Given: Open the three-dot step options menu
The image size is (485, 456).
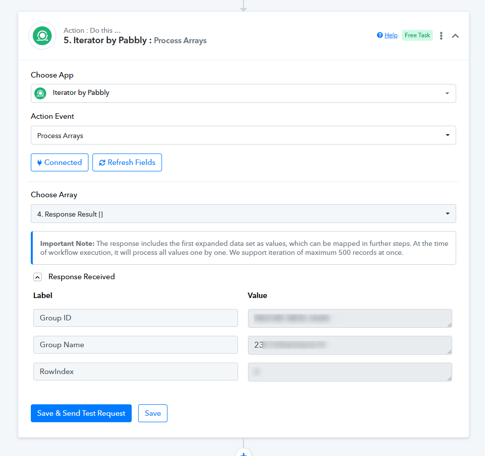Looking at the screenshot, I should [x=441, y=36].
